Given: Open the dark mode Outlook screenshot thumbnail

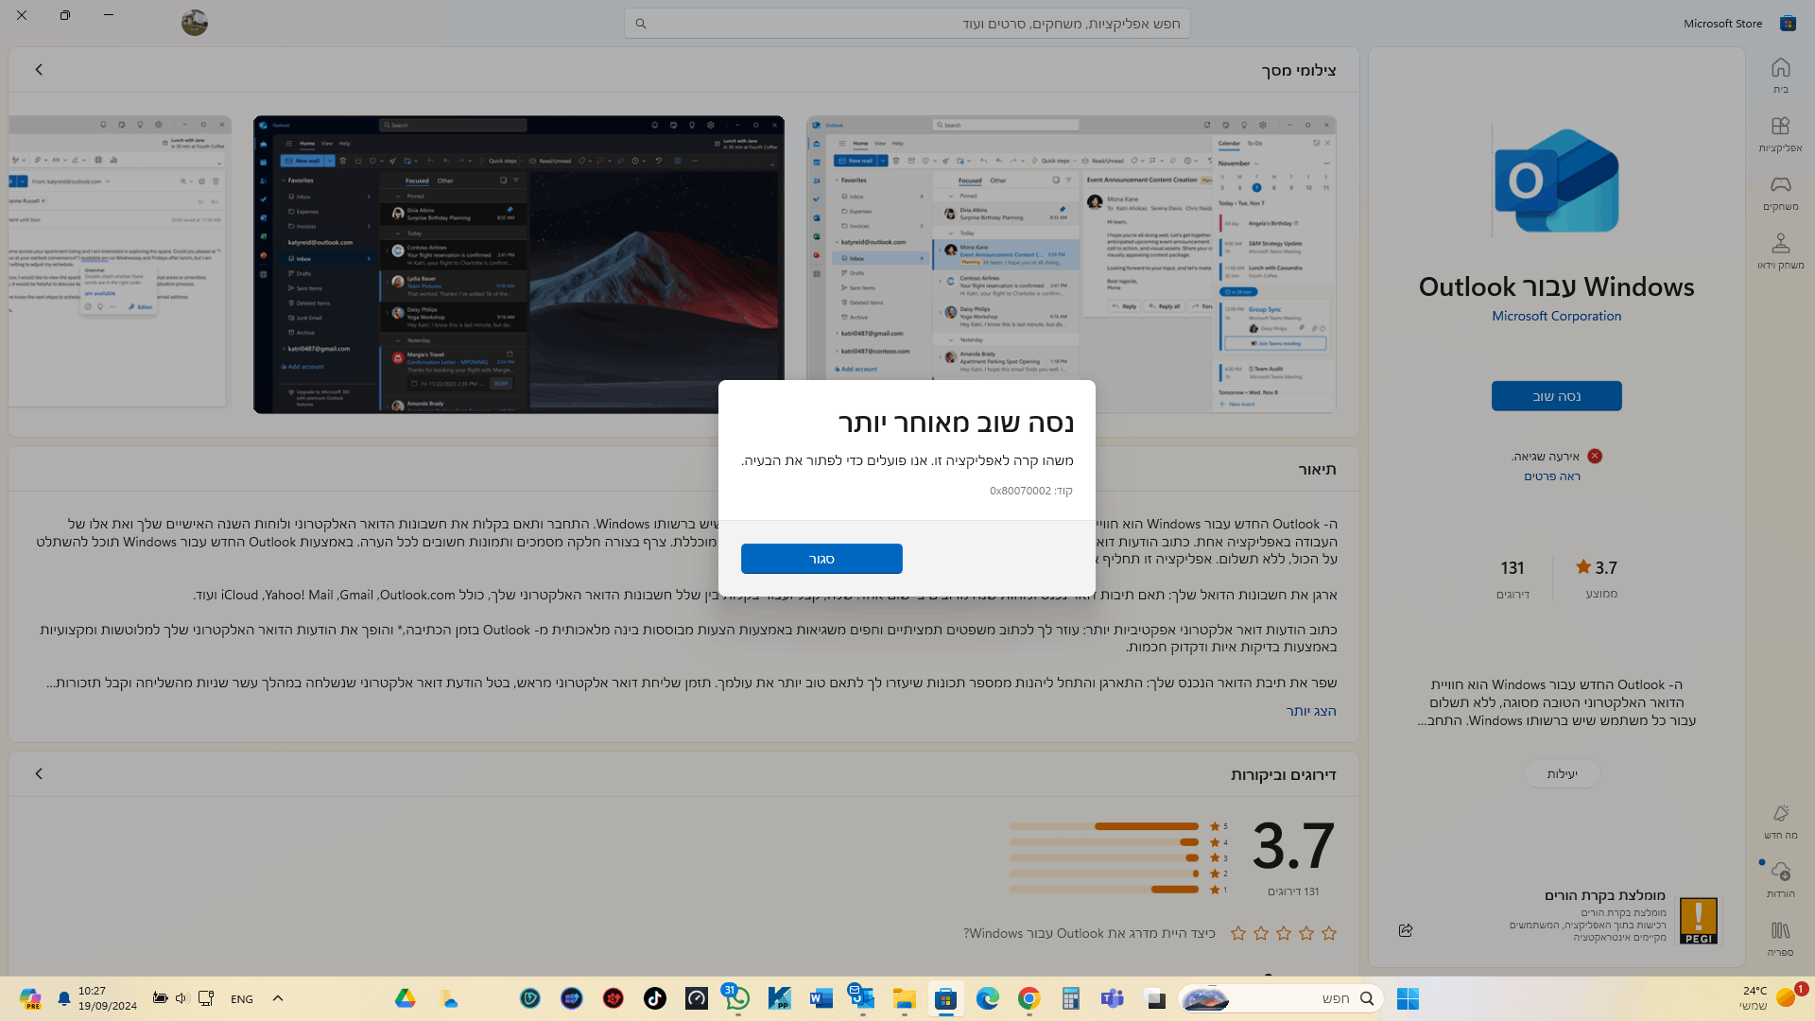Looking at the screenshot, I should [x=518, y=265].
